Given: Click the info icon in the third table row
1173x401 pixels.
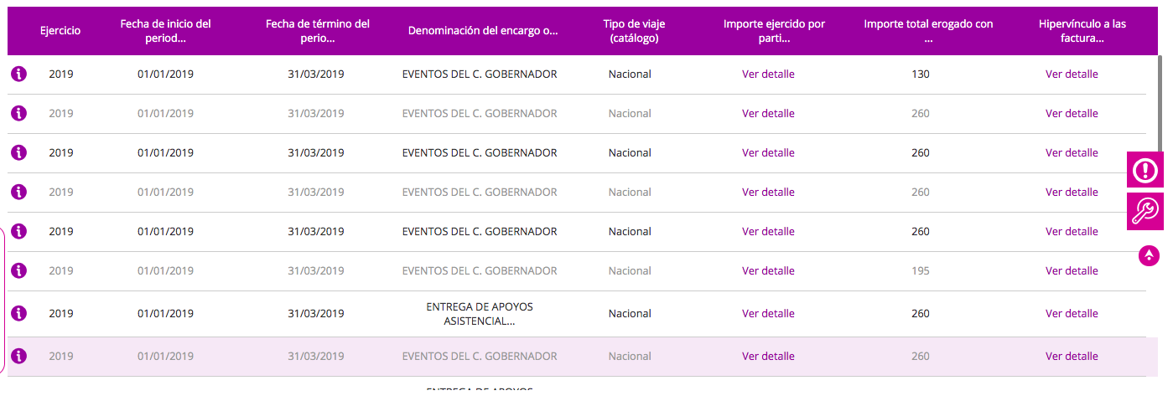Looking at the screenshot, I should 18,152.
